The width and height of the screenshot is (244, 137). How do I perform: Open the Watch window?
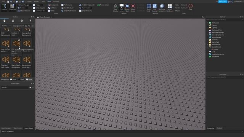tap(51, 11)
